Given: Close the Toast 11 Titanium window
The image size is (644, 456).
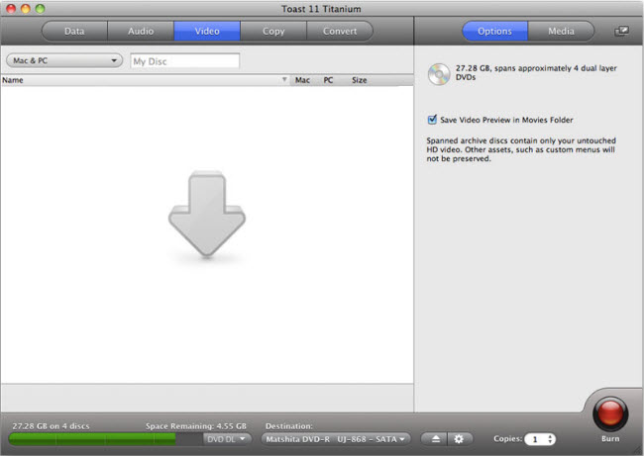Looking at the screenshot, I should (11, 9).
